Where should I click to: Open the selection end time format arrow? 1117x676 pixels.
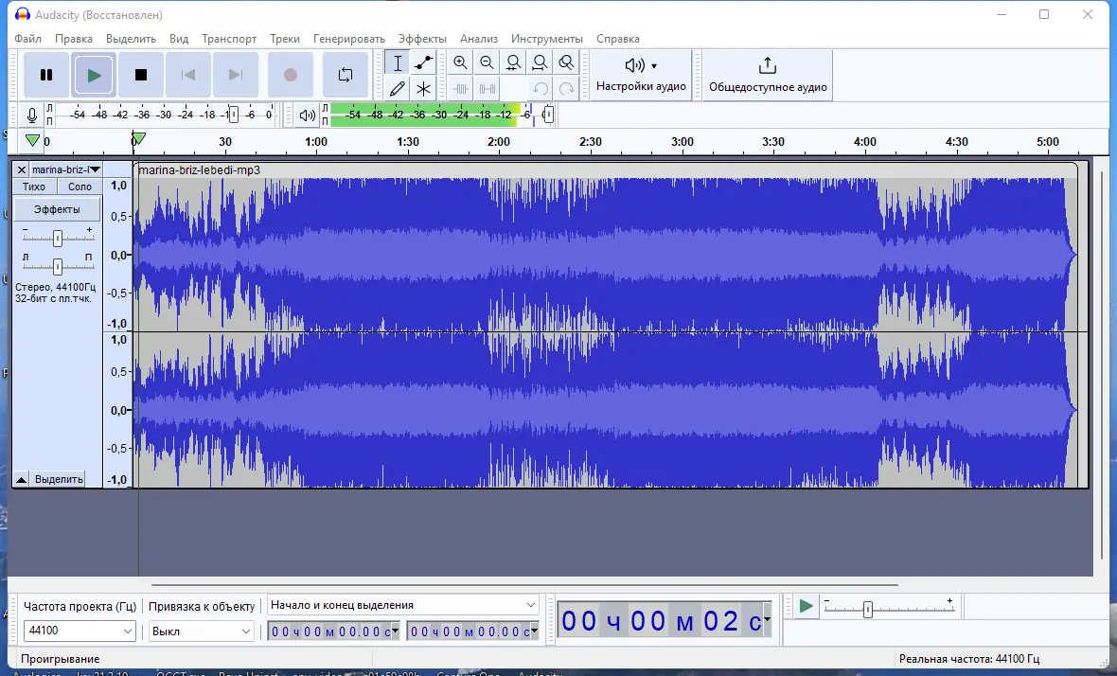[x=534, y=631]
